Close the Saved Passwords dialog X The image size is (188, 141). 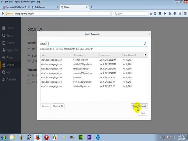pos(149,34)
